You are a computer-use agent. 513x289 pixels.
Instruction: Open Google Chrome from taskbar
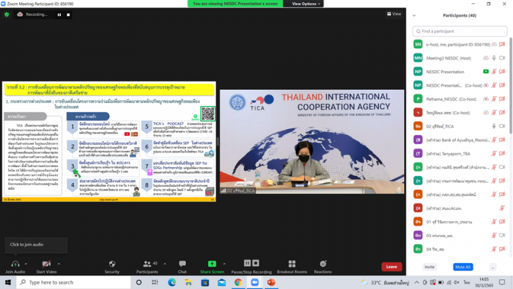click(238, 282)
